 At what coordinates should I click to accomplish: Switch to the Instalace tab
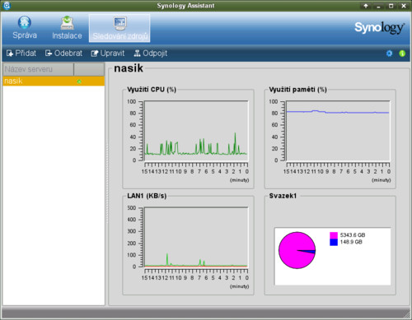(x=67, y=28)
